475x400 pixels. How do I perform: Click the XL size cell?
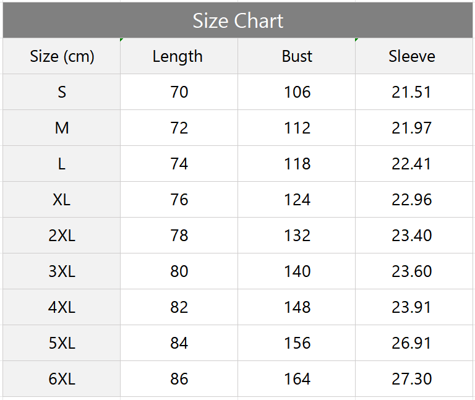62,200
